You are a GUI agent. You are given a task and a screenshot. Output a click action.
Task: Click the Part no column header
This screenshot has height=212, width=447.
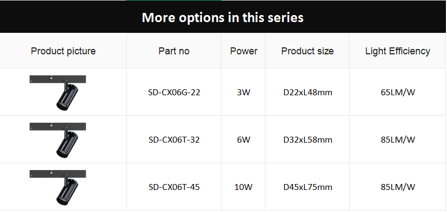click(174, 51)
